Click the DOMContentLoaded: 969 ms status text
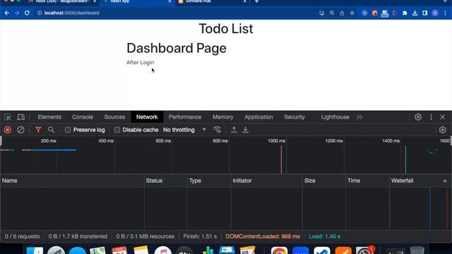The width and height of the screenshot is (452, 254). (263, 236)
